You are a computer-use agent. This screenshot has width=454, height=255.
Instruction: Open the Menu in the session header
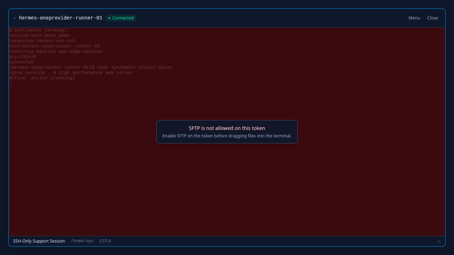click(x=414, y=18)
